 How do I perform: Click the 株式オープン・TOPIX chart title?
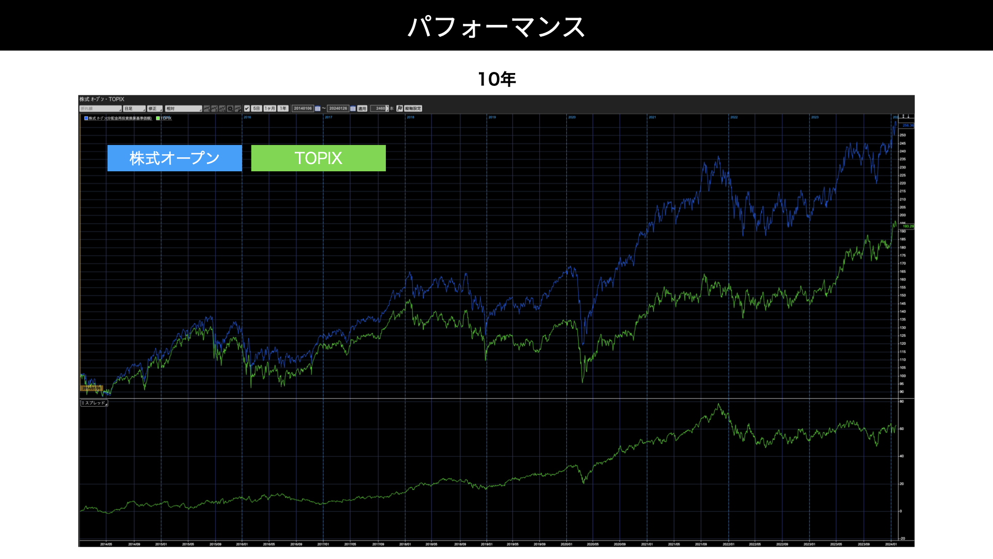pyautogui.click(x=102, y=99)
